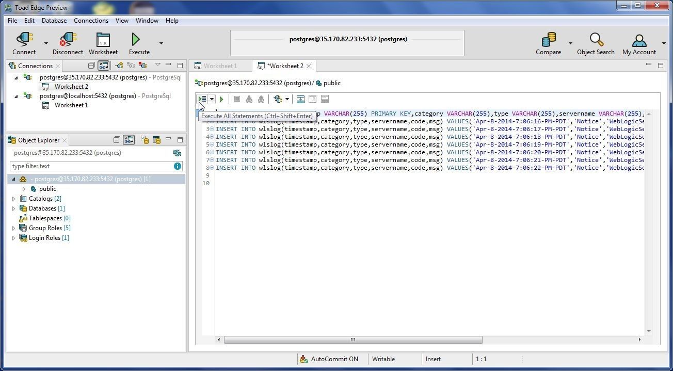Click the connection switch icon in worksheet toolbar
673x371 pixels.
pyautogui.click(x=278, y=99)
